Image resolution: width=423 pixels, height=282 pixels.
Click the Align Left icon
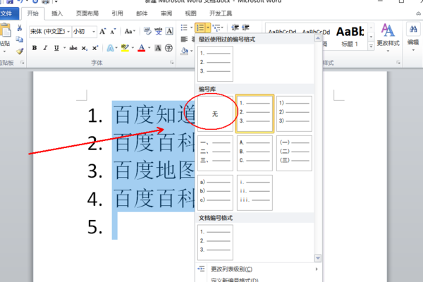click(184, 39)
